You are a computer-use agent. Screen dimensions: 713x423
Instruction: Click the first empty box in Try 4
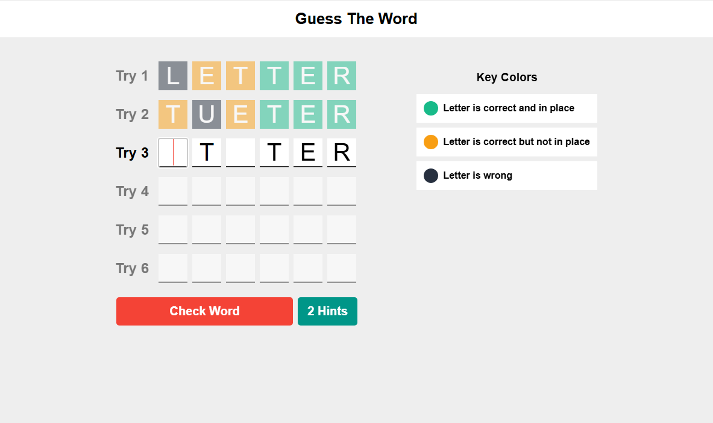173,191
